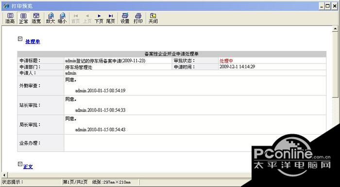The width and height of the screenshot is (340, 187).
Task: Choose the 适宽 fit-width view icon
Action: click(36, 18)
